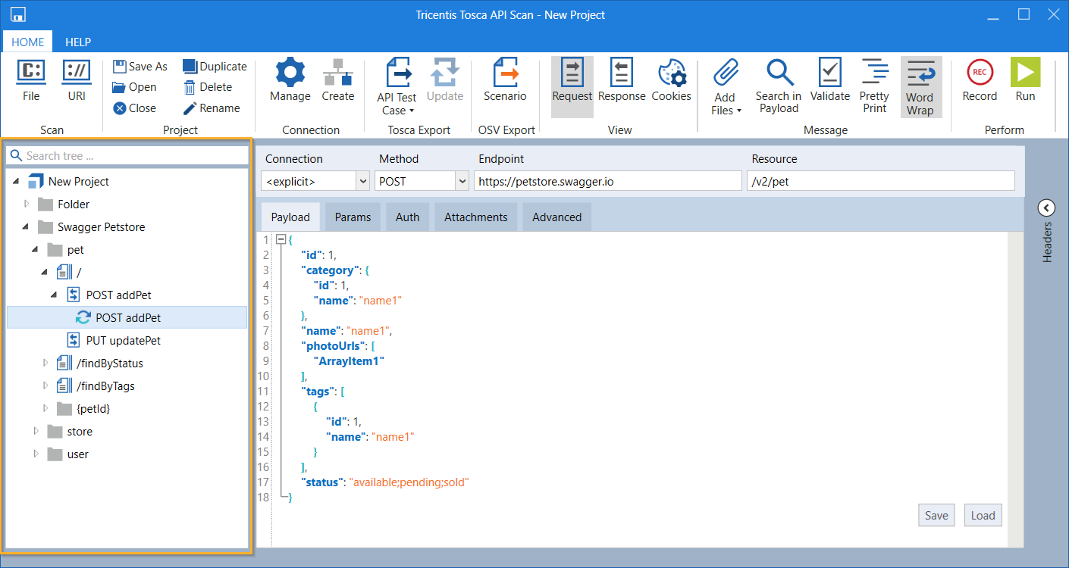This screenshot has width=1069, height=568.
Task: Click the Save payload button
Action: click(x=936, y=515)
